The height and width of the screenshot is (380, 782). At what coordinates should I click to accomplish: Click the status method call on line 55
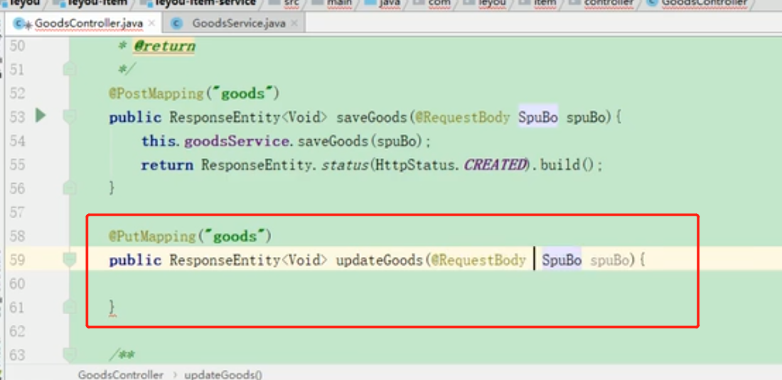pyautogui.click(x=345, y=165)
